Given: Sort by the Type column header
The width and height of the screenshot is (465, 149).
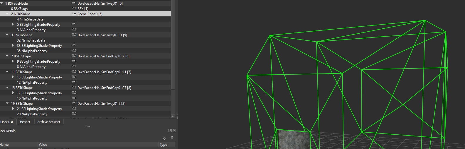Looking at the screenshot, I should [167, 145].
